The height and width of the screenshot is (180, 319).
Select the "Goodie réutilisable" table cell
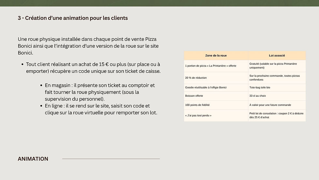(206, 88)
